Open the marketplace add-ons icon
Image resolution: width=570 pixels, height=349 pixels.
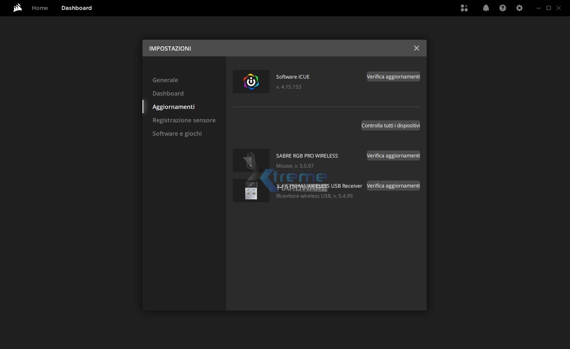click(x=465, y=8)
